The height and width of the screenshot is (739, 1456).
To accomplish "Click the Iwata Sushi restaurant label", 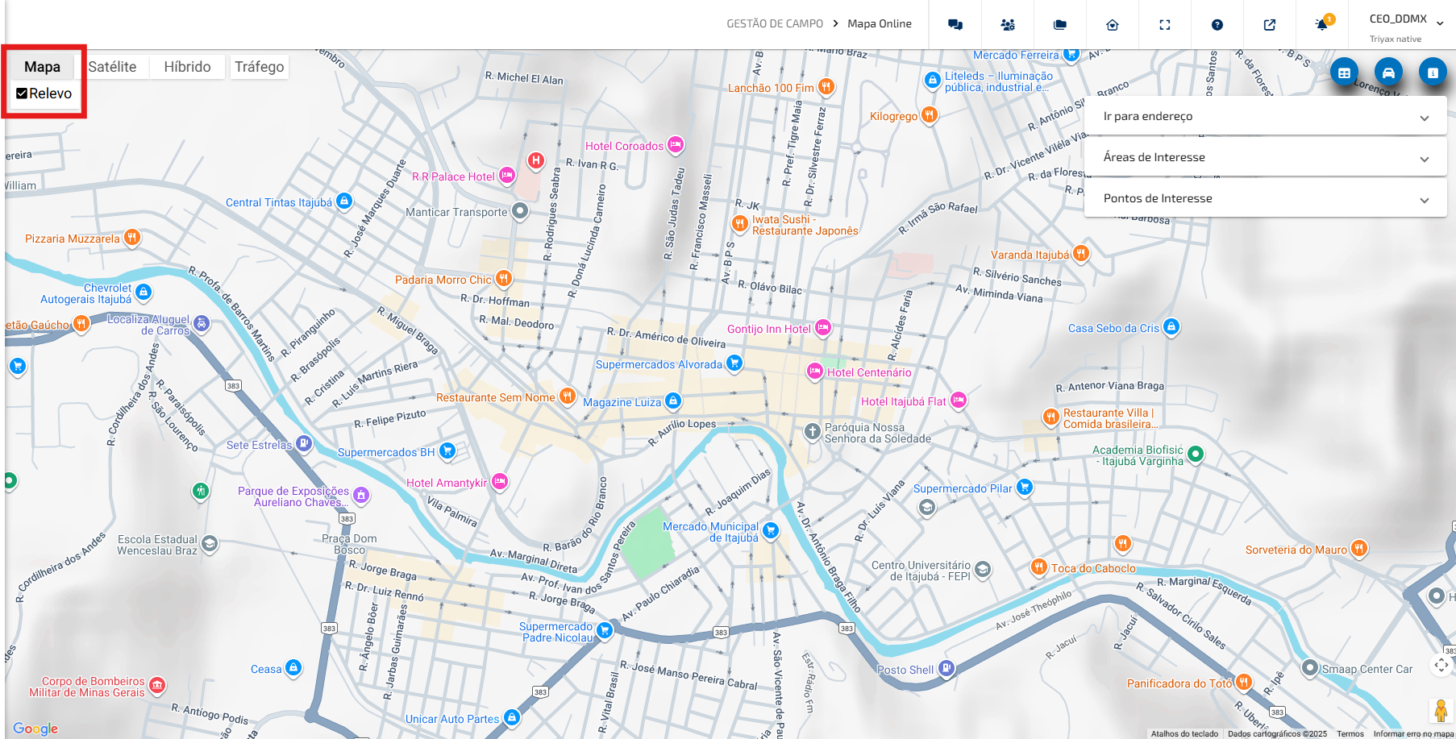I will 805,225.
